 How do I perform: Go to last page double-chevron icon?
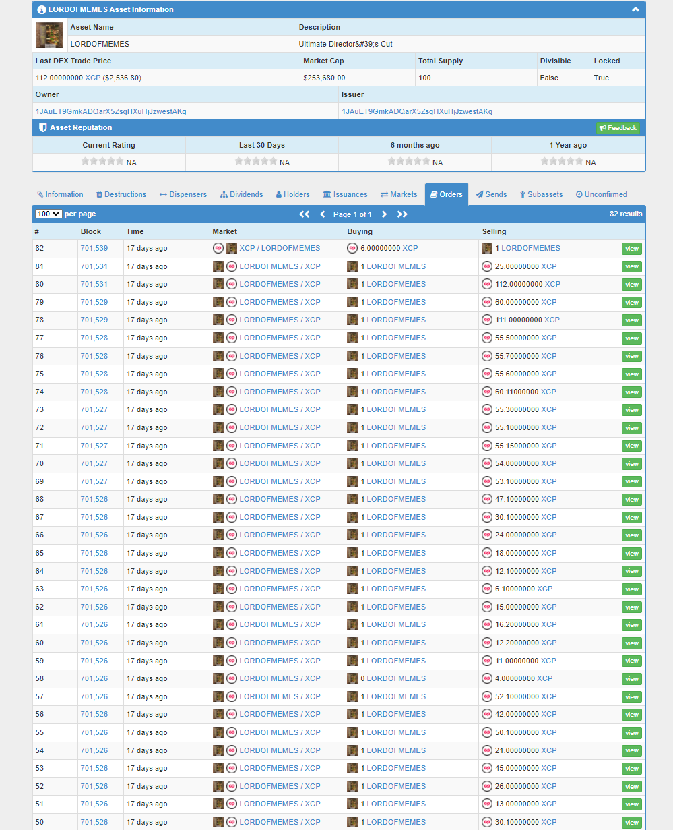click(402, 214)
